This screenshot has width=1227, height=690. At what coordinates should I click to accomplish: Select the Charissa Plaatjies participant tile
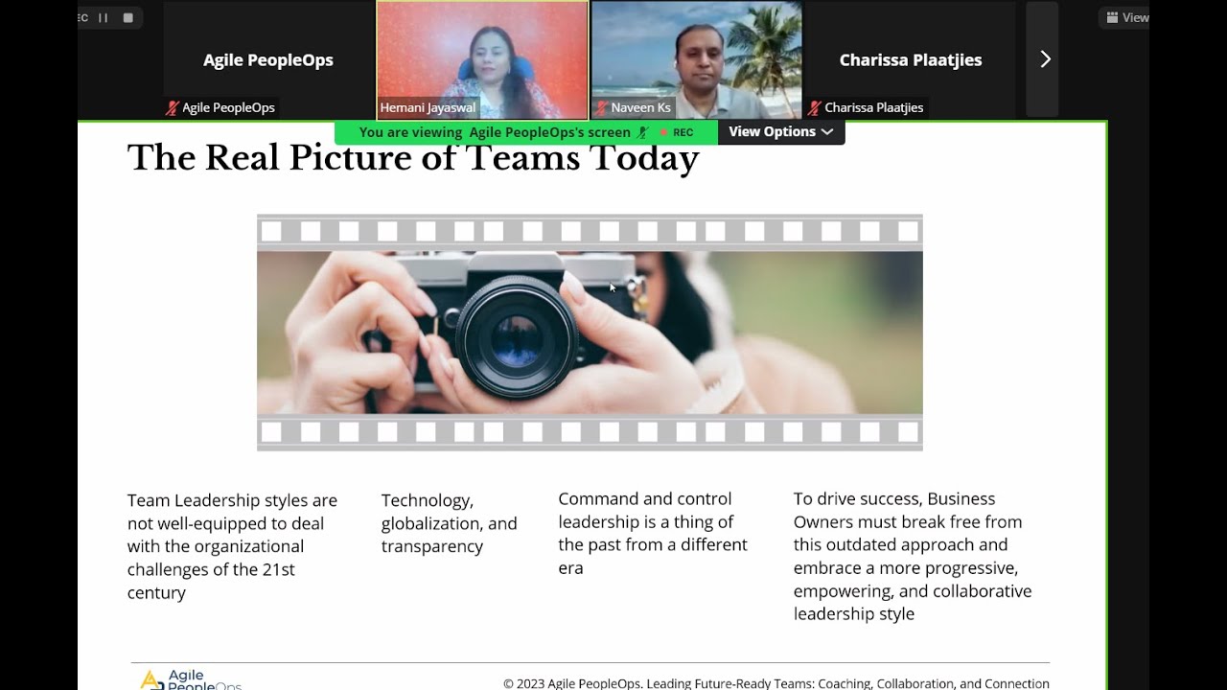(910, 59)
